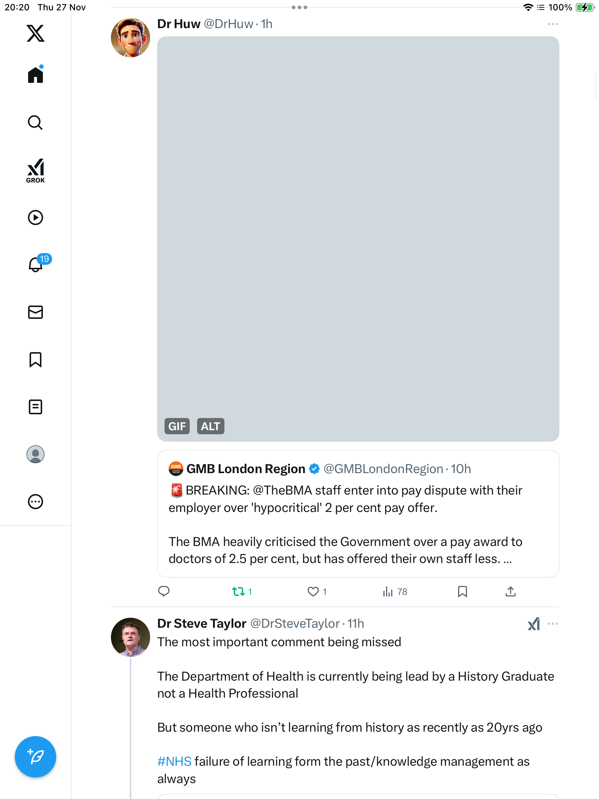Open the Video tab play icon

35,218
